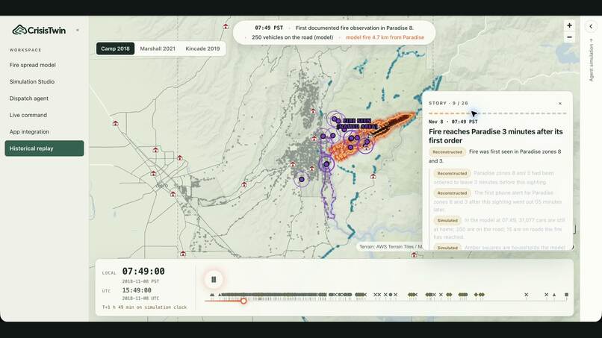Click the Terrain AWS Terrain Tiles attribution
Viewport: 602px width, 338px height.
[x=391, y=247]
